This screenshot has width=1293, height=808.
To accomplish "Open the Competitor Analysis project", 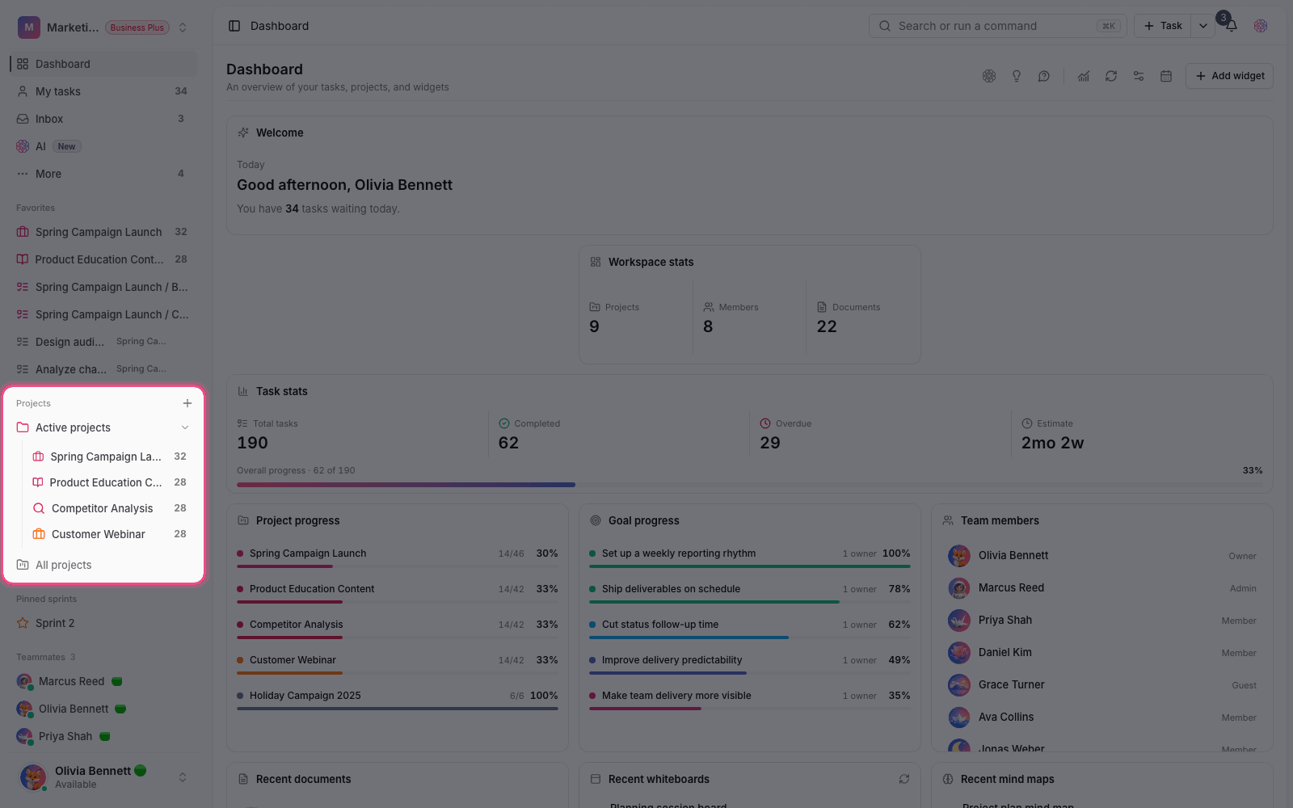I will tap(109, 508).
